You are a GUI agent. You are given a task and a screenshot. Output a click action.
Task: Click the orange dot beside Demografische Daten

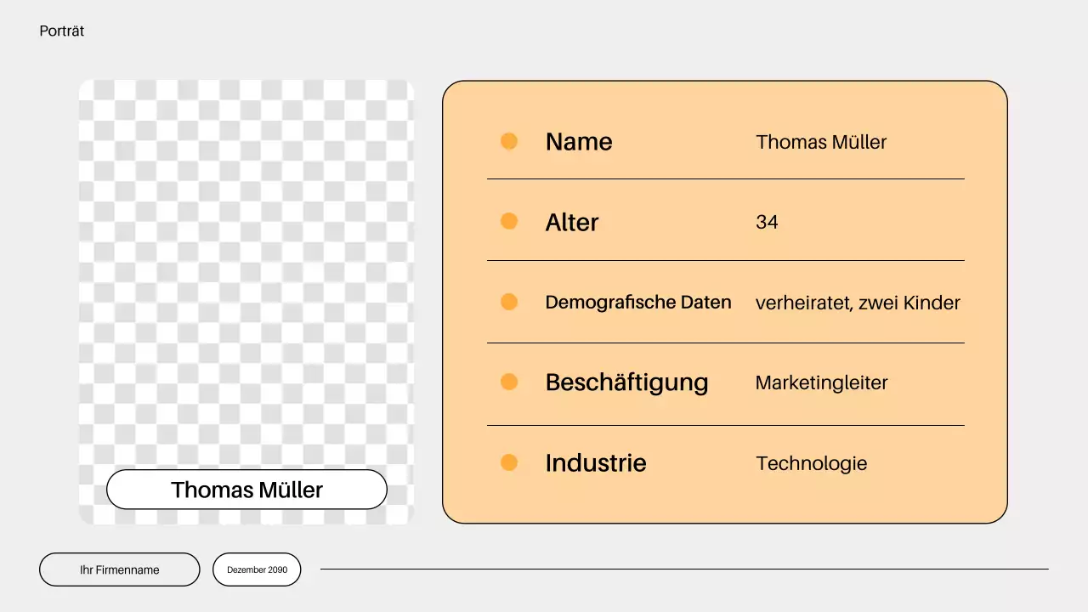tap(509, 302)
